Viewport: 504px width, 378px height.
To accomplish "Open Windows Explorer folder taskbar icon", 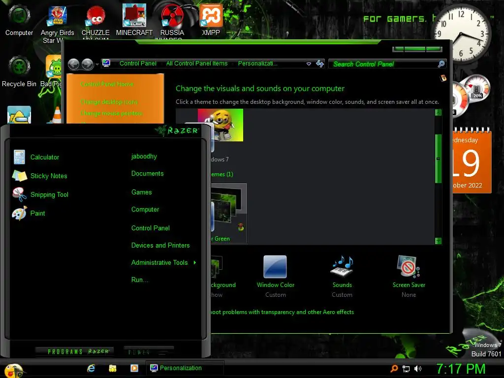I will (x=113, y=368).
